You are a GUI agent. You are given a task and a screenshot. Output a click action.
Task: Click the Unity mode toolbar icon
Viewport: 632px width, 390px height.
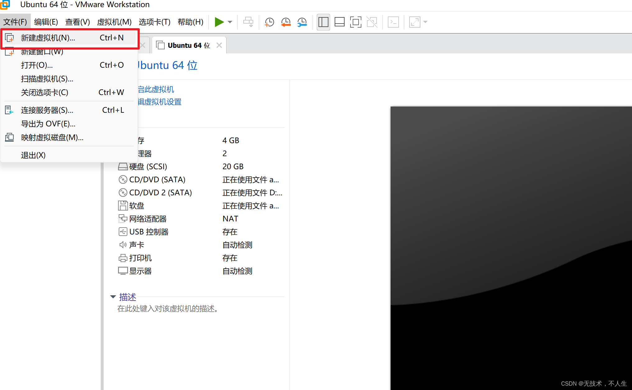(372, 22)
